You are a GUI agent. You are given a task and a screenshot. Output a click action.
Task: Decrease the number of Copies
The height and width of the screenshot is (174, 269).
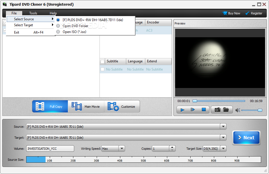[172, 150]
